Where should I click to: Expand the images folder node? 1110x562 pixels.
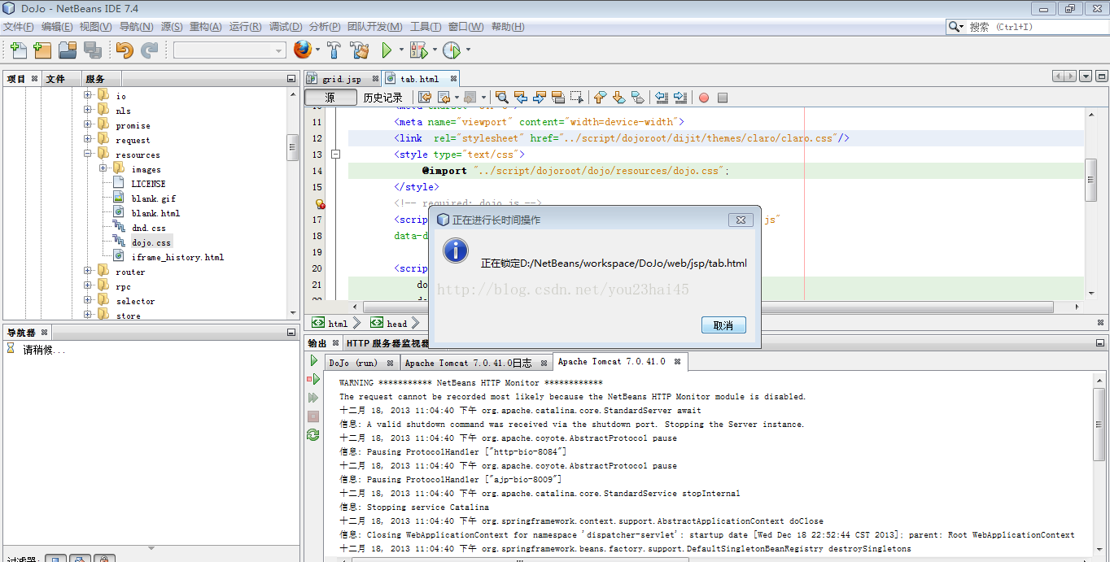click(103, 168)
